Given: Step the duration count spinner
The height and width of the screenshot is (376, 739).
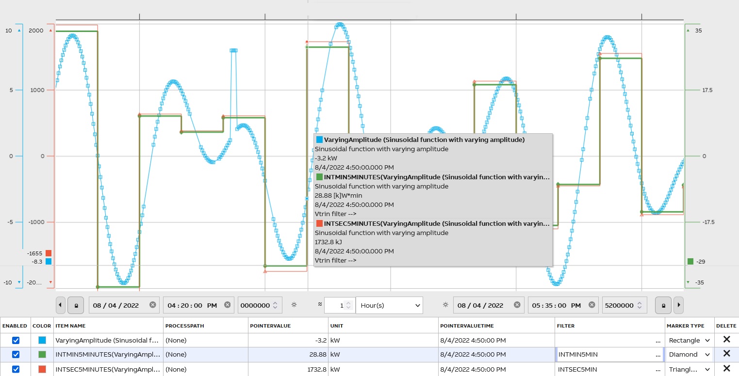Looking at the screenshot, I should coord(348,305).
